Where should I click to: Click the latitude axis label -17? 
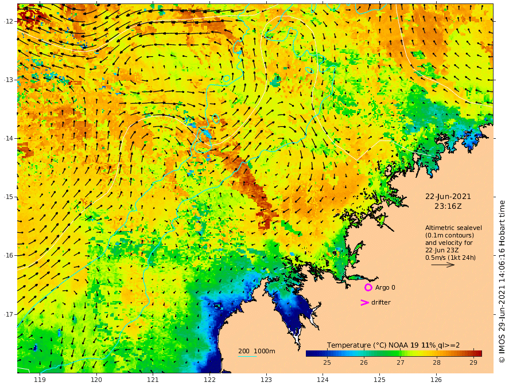[9, 314]
